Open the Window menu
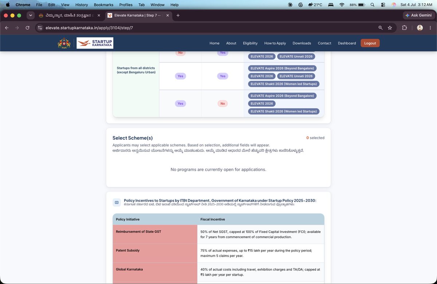This screenshot has width=437, height=284. pos(157,5)
